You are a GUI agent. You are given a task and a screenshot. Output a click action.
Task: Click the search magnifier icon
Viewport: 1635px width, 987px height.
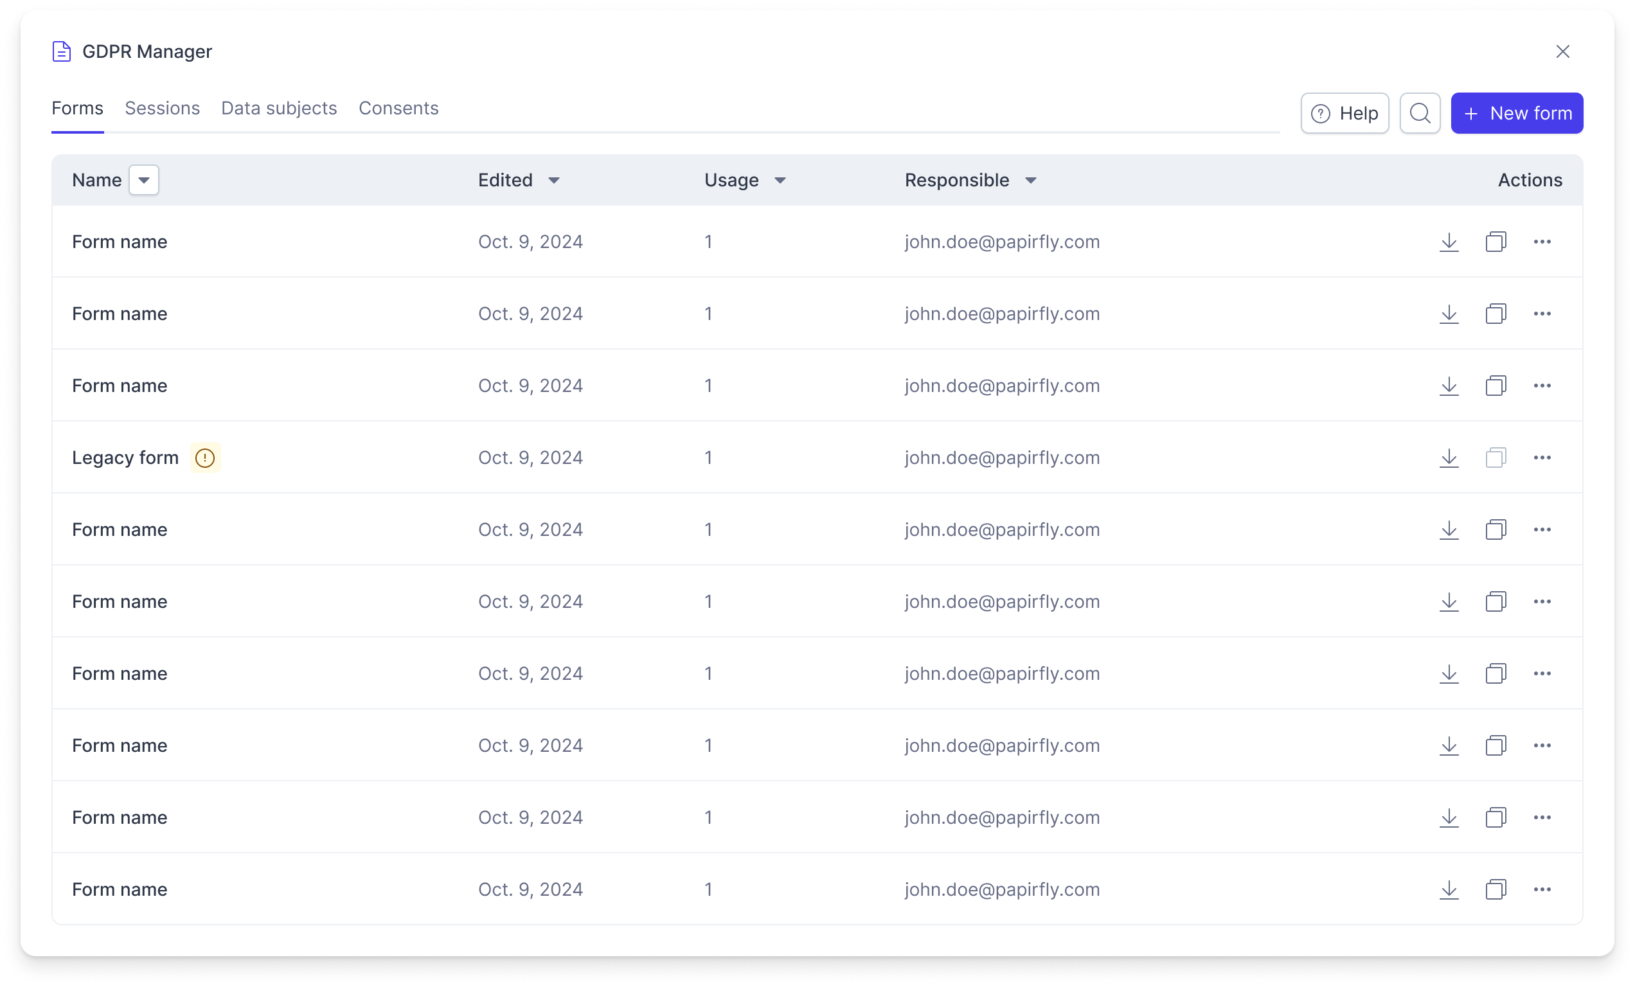[1420, 114]
